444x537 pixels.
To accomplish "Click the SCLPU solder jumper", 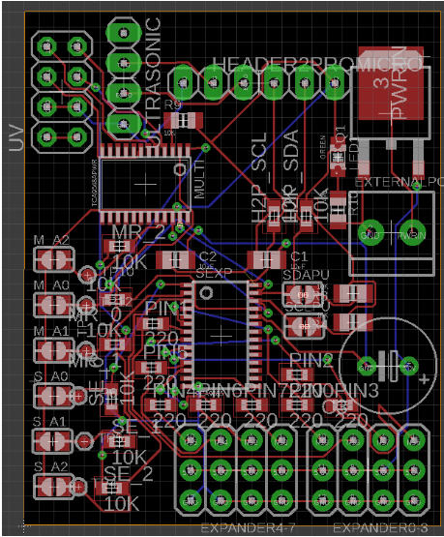I will [304, 326].
